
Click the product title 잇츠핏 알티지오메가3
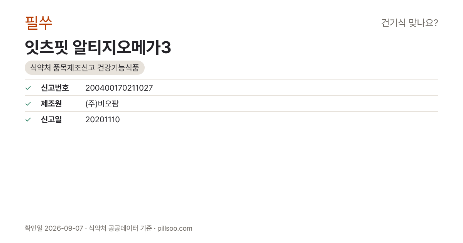(x=98, y=48)
